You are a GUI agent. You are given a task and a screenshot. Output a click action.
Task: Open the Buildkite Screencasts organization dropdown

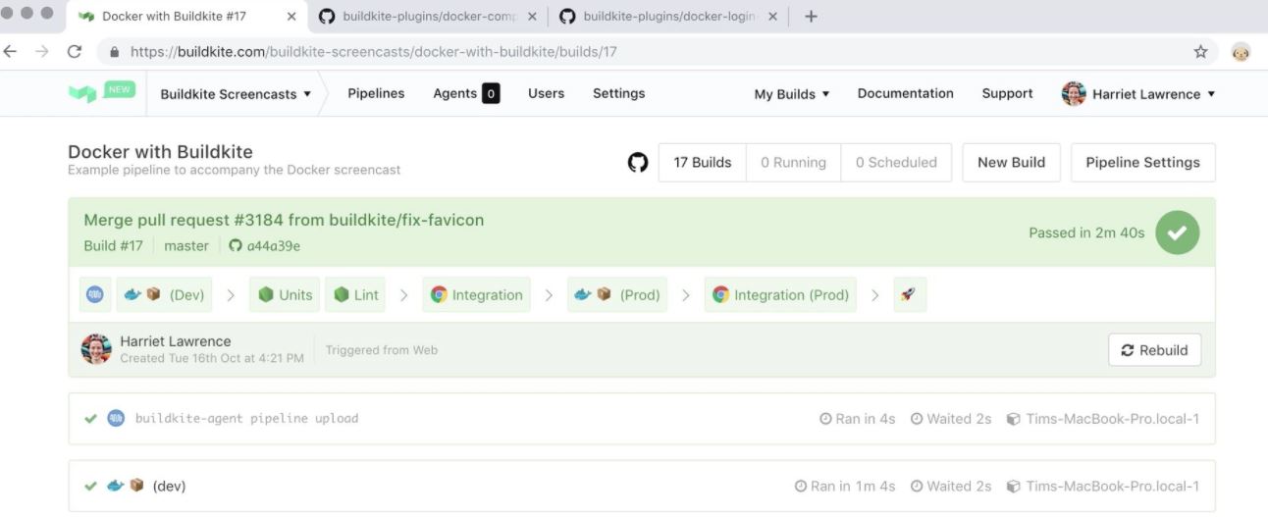pos(236,94)
